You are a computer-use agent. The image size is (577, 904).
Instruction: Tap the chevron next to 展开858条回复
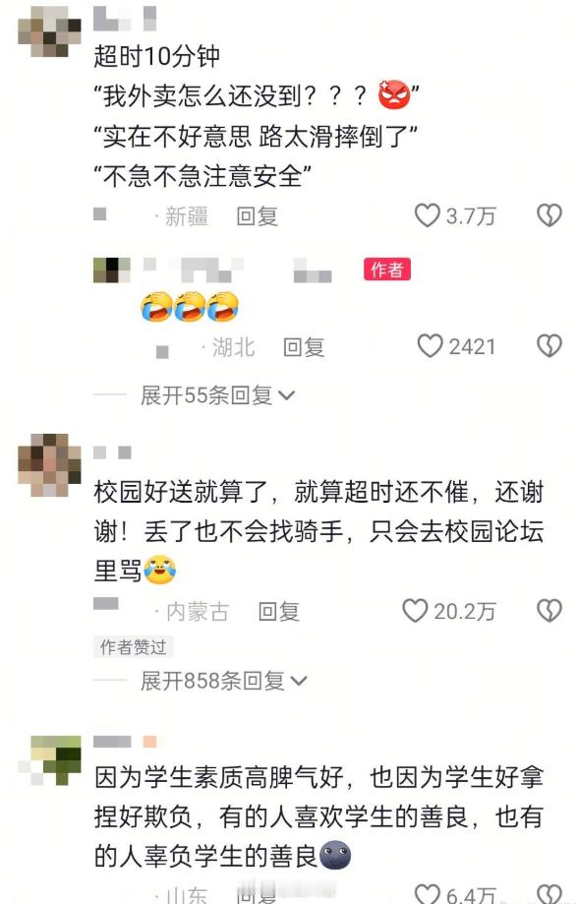[299, 682]
